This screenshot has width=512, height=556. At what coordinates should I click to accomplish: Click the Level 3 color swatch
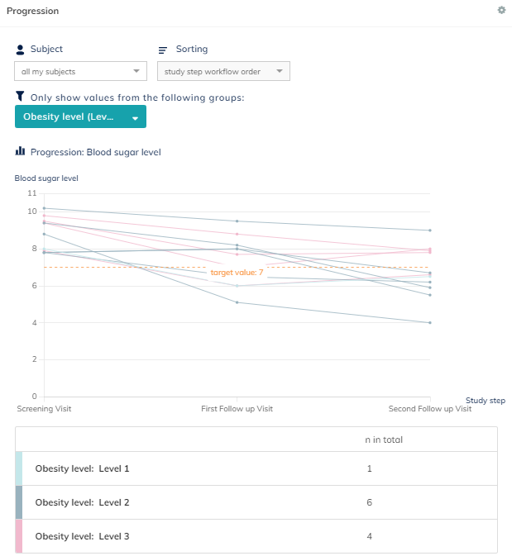coord(19,536)
